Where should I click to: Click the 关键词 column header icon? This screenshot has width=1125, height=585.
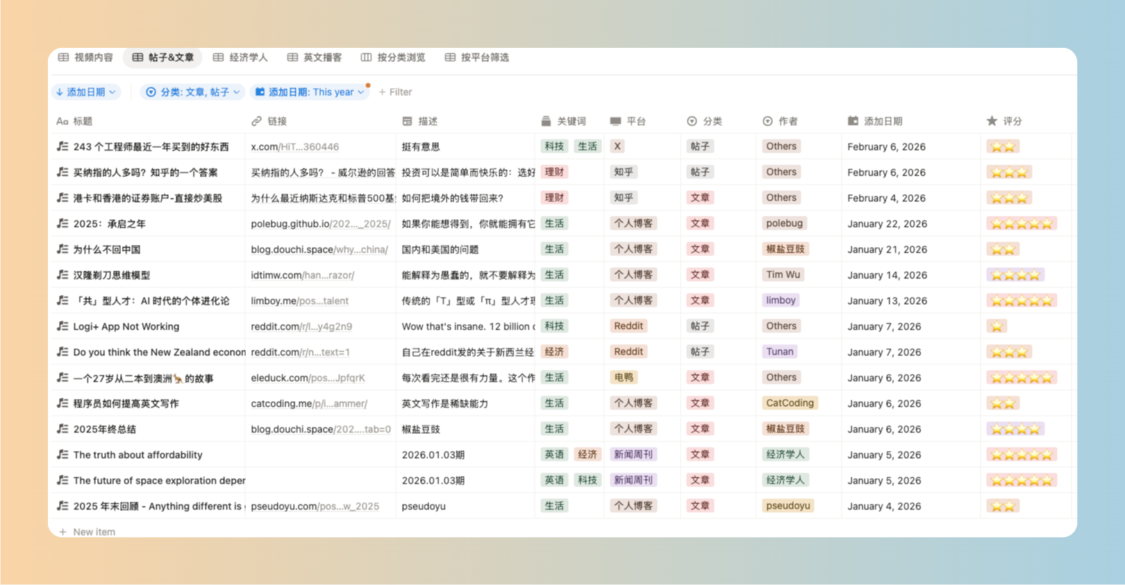(x=546, y=121)
